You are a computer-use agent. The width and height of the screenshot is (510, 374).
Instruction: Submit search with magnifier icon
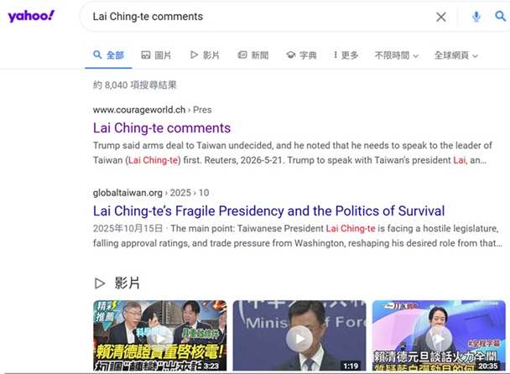[500, 16]
